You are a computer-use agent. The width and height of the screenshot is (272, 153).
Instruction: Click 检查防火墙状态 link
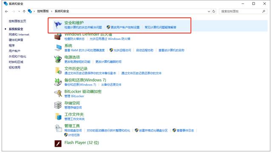coord(74,39)
